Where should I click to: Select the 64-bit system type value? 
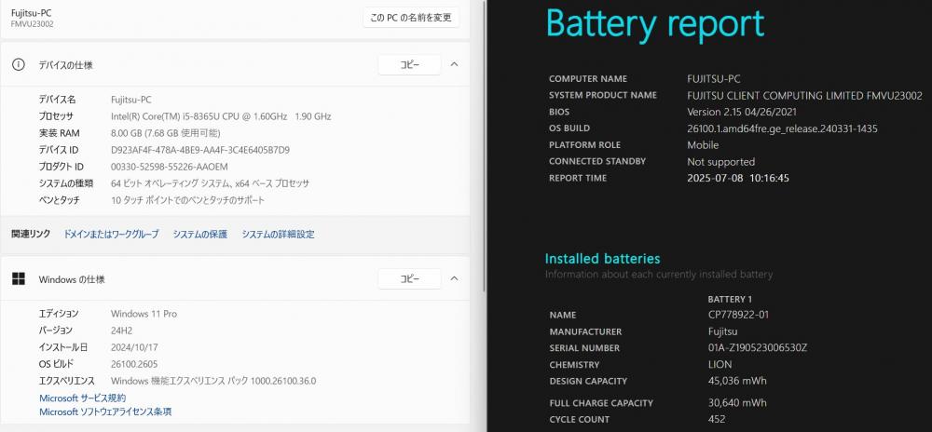tap(211, 183)
